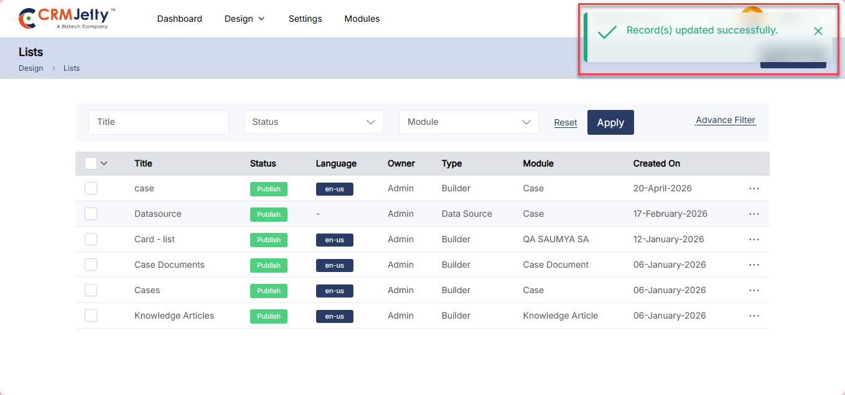
Task: Check the box for the Datasource row
Action: pyautogui.click(x=91, y=214)
